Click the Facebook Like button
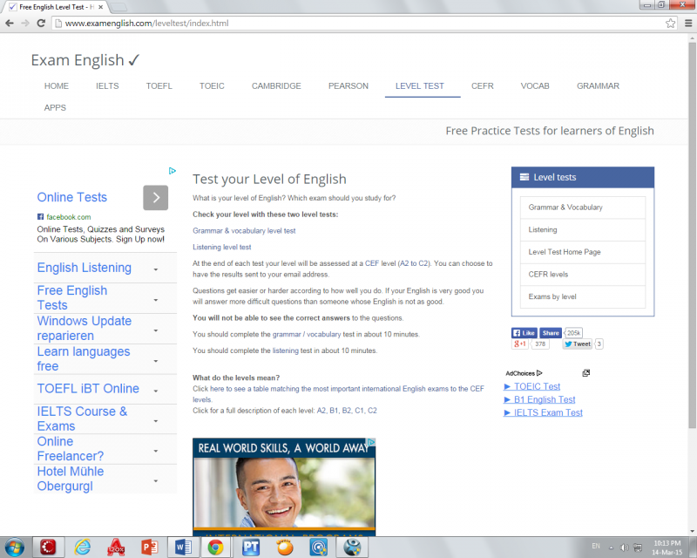 click(x=524, y=333)
